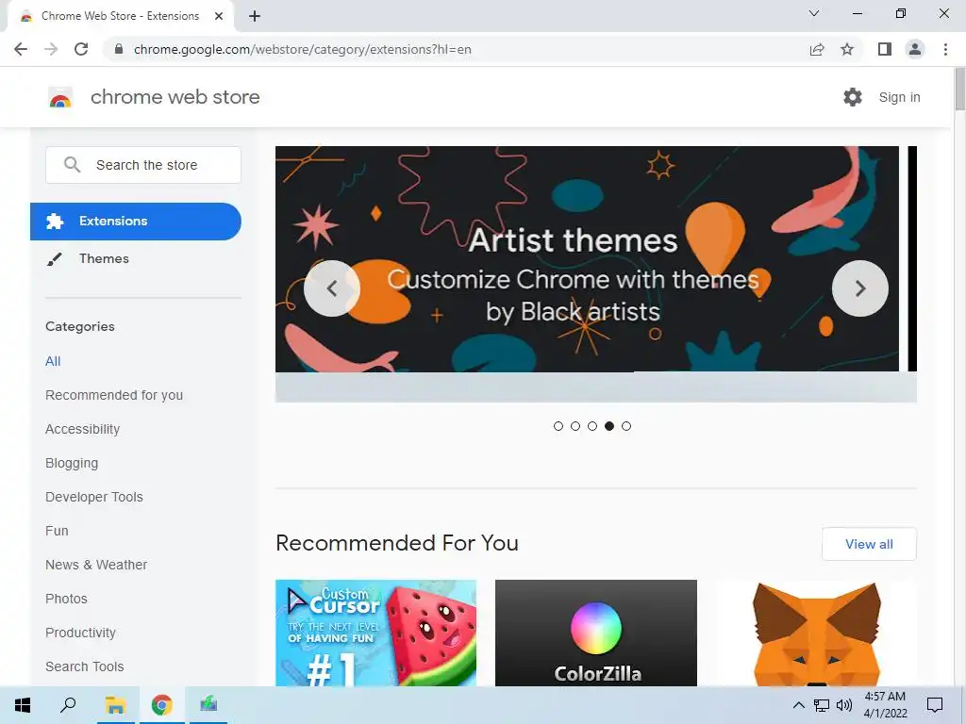Viewport: 966px width, 724px height.
Task: Open MetaMask fox extension card
Action: point(816,633)
